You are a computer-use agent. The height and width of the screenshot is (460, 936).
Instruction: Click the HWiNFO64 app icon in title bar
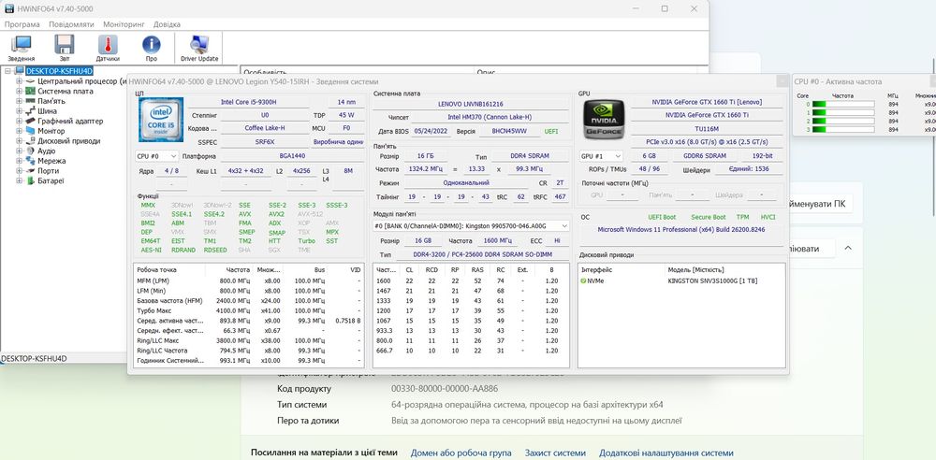tap(9, 9)
